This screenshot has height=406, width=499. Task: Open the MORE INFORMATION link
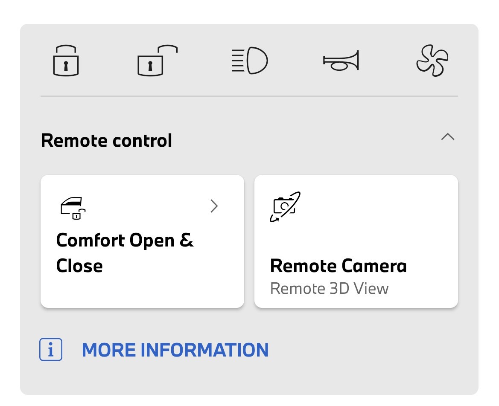click(175, 350)
